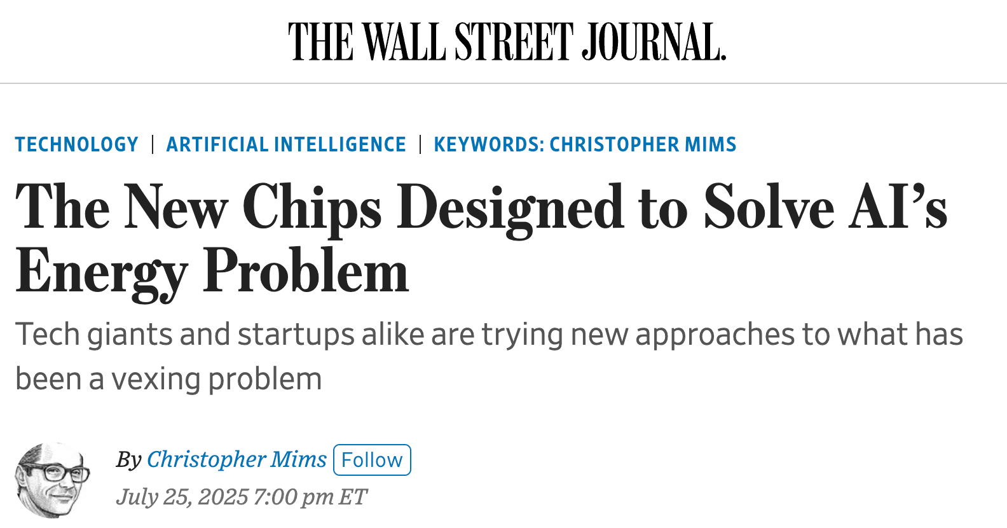Click The Wall Street Journal masthead logo
This screenshot has width=1007, height=528.
[x=507, y=42]
